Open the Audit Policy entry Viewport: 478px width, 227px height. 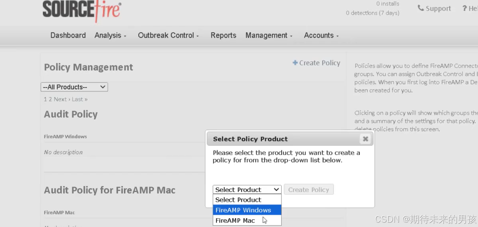click(x=71, y=114)
